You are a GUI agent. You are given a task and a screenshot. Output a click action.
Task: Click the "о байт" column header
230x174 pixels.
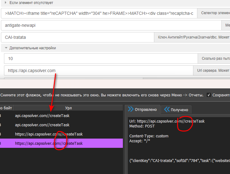[x=6, y=108]
